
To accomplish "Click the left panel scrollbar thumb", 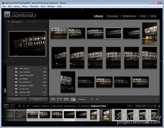I will click(x=5, y=91).
